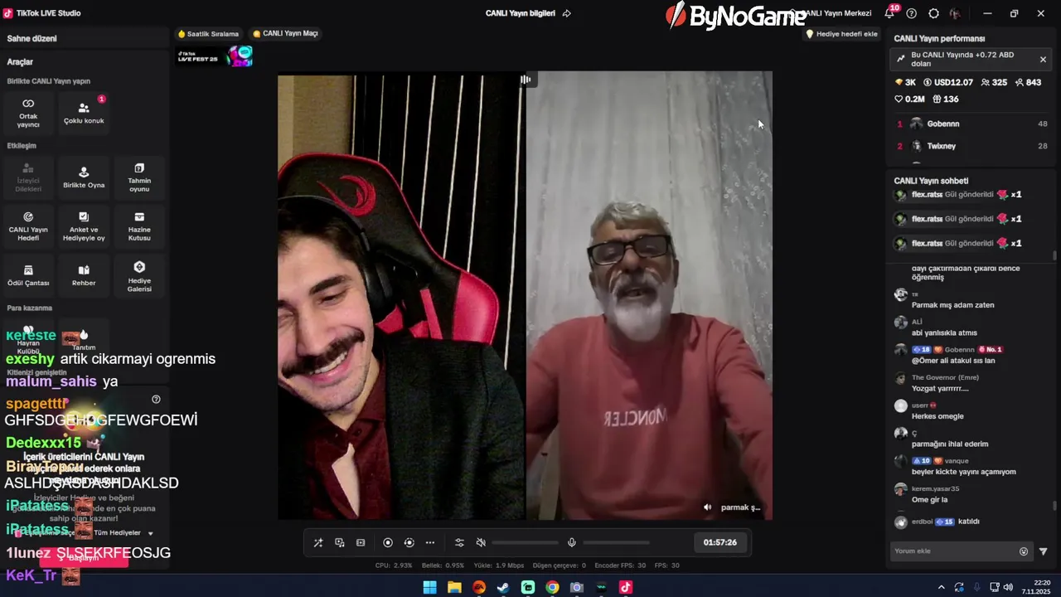Open File Explorer from the taskbar

(x=454, y=587)
